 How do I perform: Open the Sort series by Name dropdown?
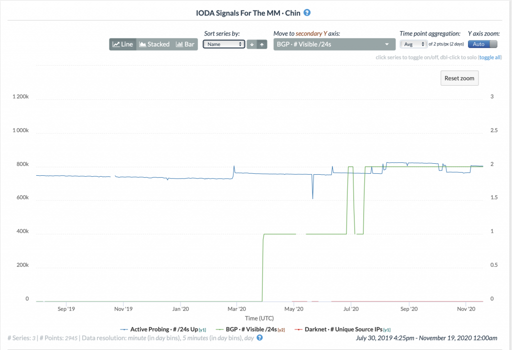click(223, 44)
